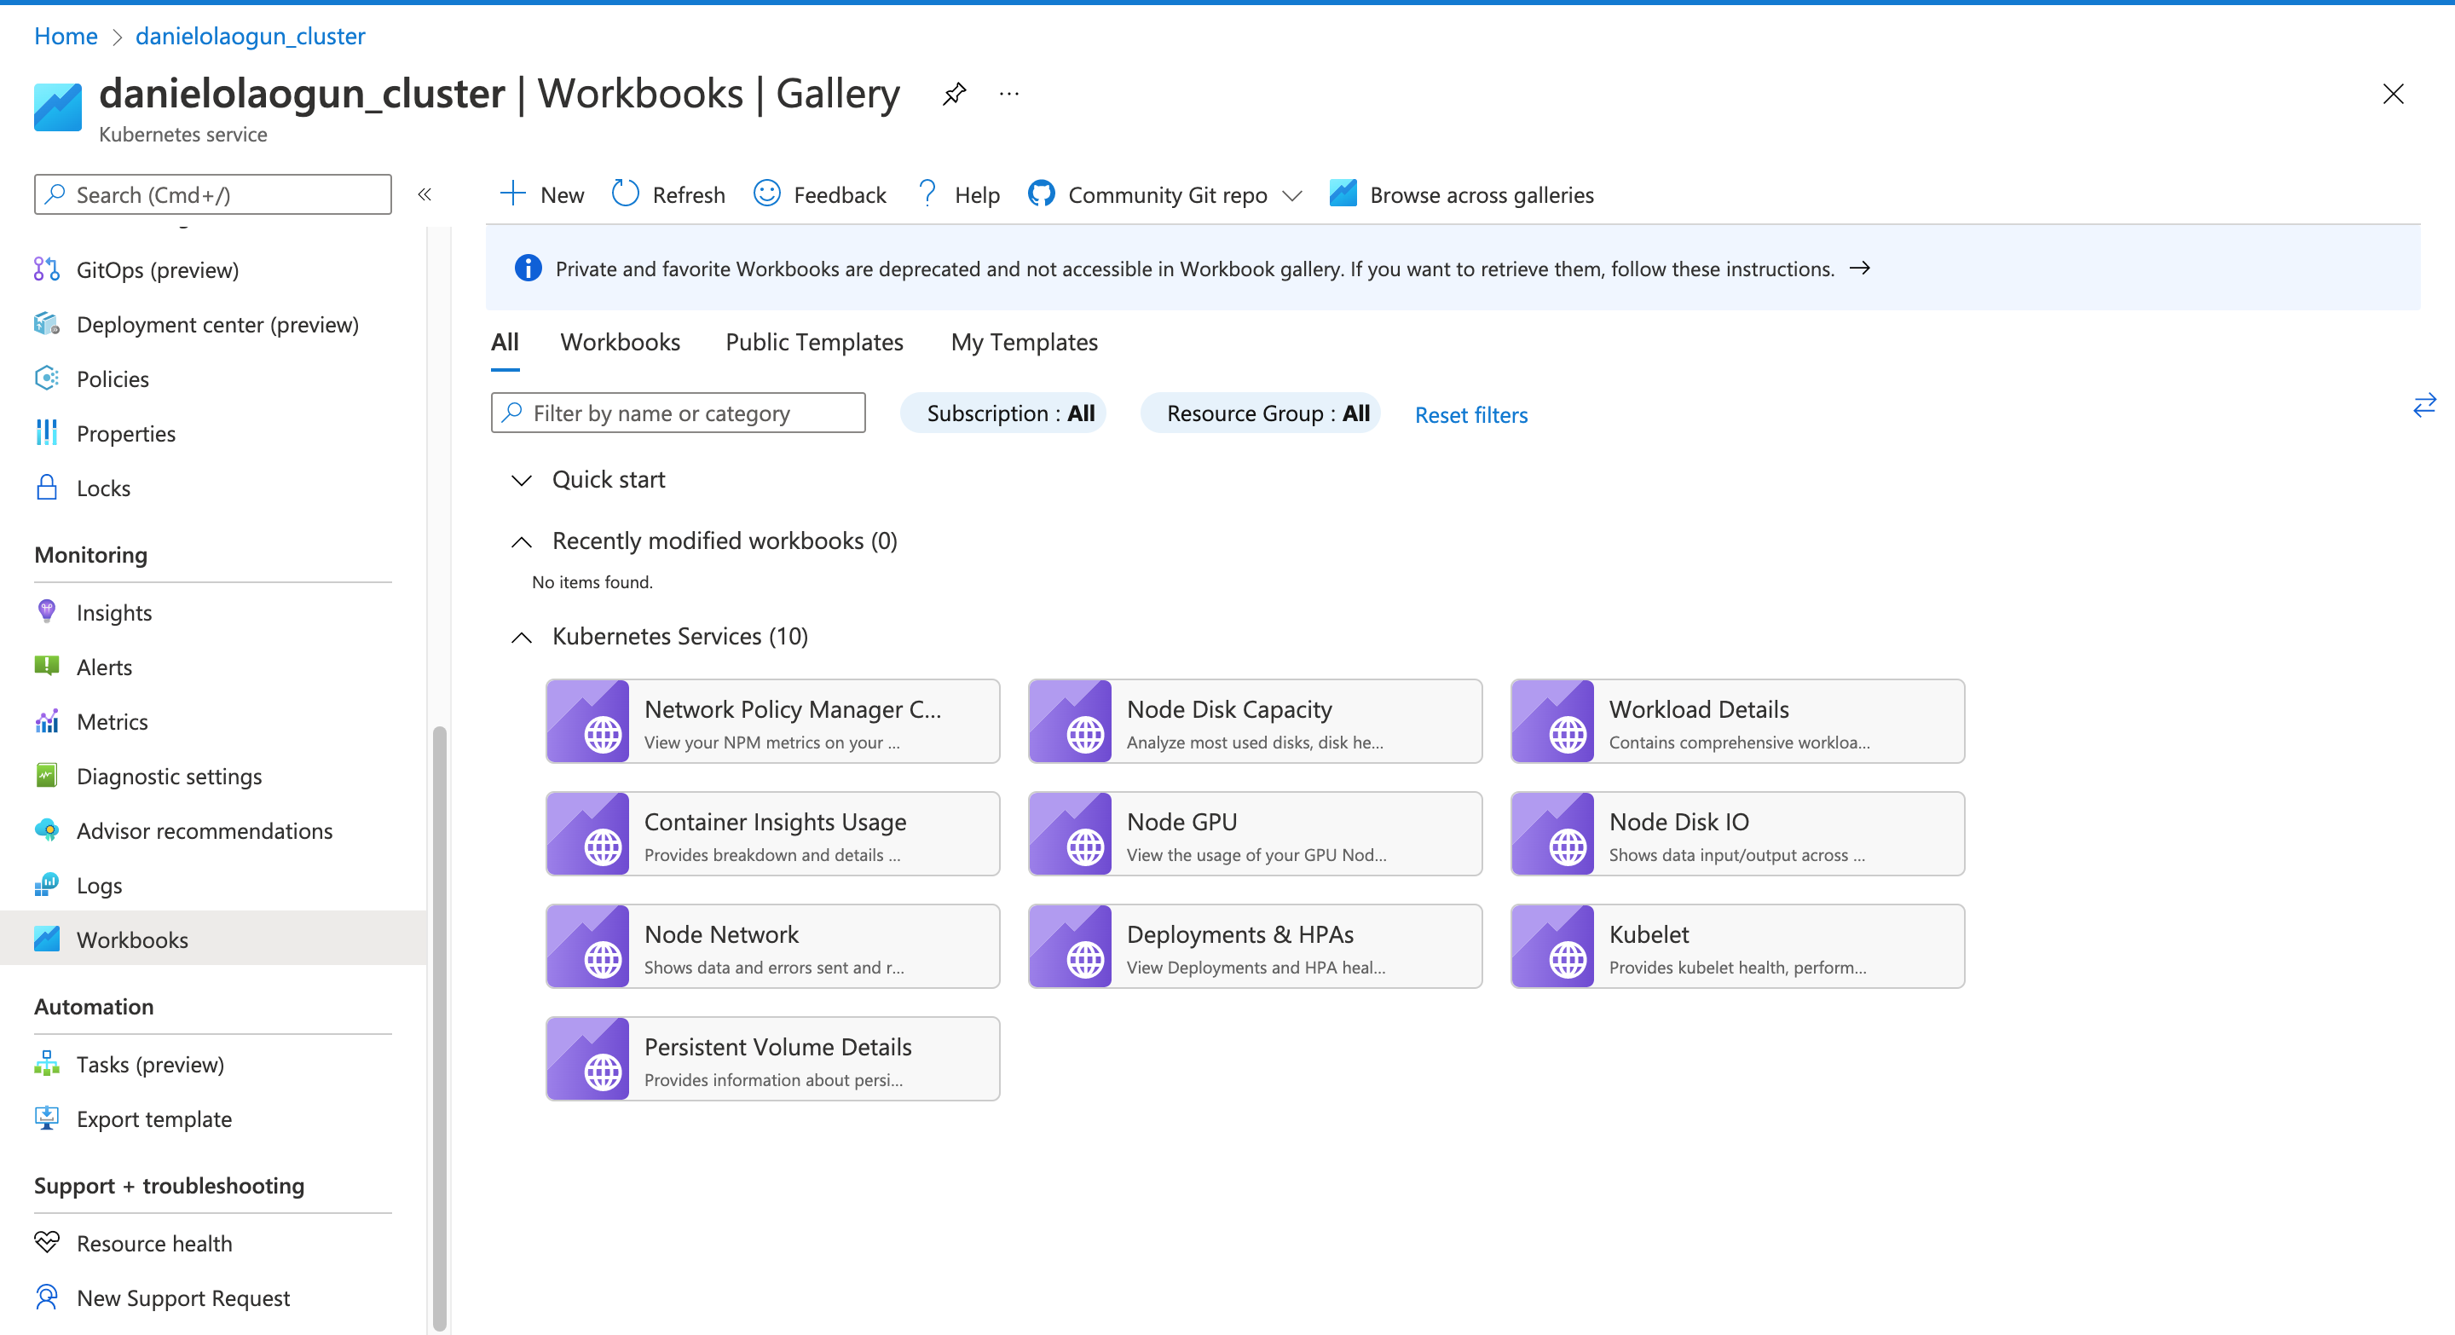Close the Workbooks Gallery blade
The width and height of the screenshot is (2455, 1335).
pyautogui.click(x=2393, y=94)
